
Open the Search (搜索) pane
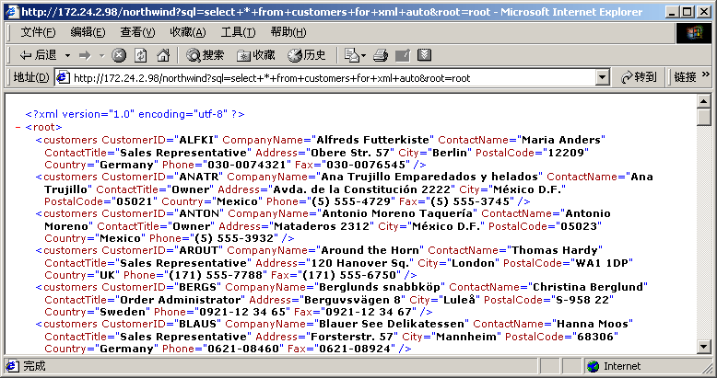pos(206,55)
